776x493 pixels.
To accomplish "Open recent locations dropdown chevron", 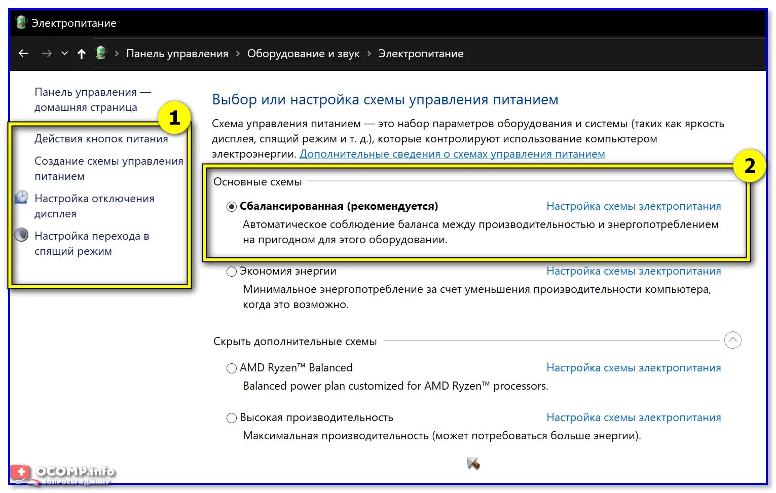I will [x=64, y=53].
